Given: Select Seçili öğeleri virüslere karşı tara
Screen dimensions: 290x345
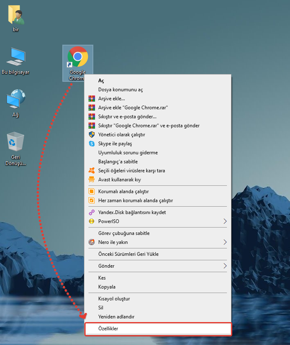Looking at the screenshot, I should pos(131,171).
